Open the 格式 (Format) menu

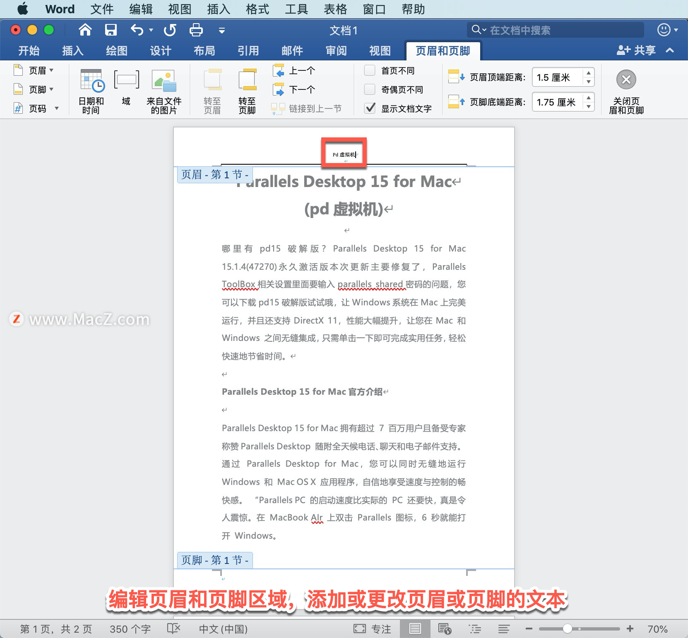(x=257, y=9)
